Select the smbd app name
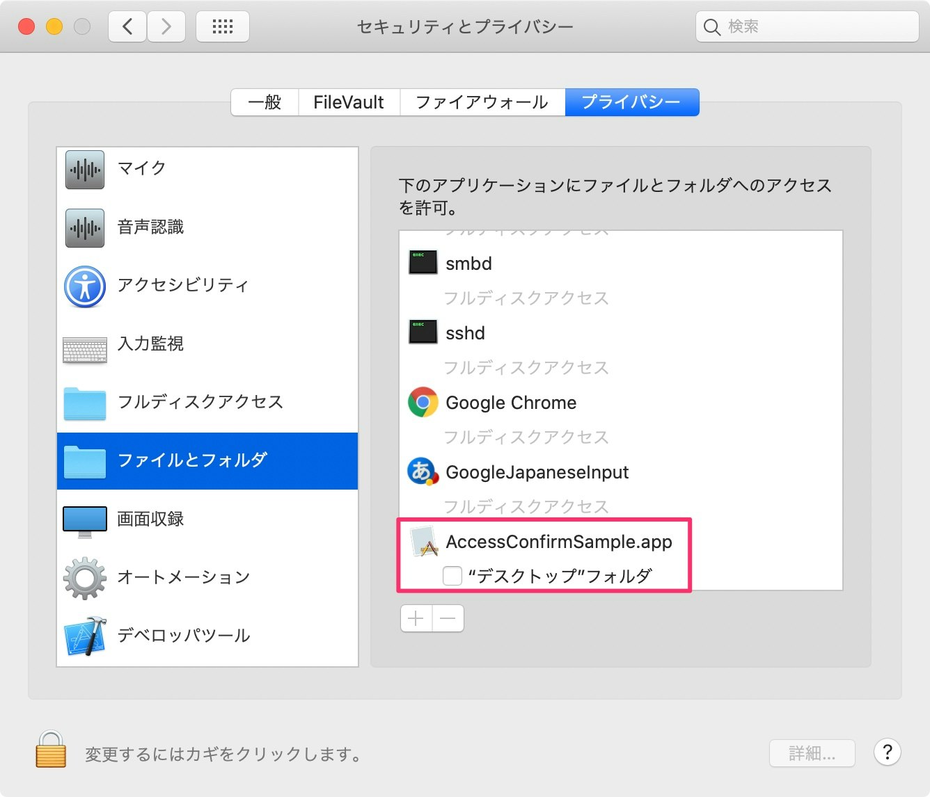This screenshot has width=930, height=797. pos(469,264)
